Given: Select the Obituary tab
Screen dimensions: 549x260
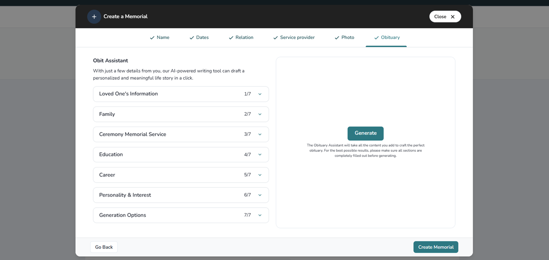Looking at the screenshot, I should 387,37.
